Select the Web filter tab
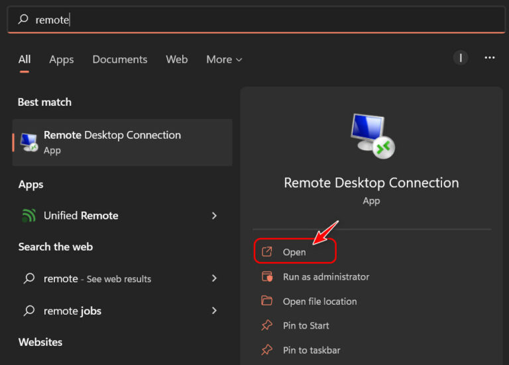The height and width of the screenshot is (365, 509). [176, 60]
